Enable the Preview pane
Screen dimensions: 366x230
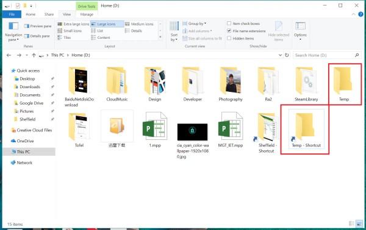[x=38, y=26]
